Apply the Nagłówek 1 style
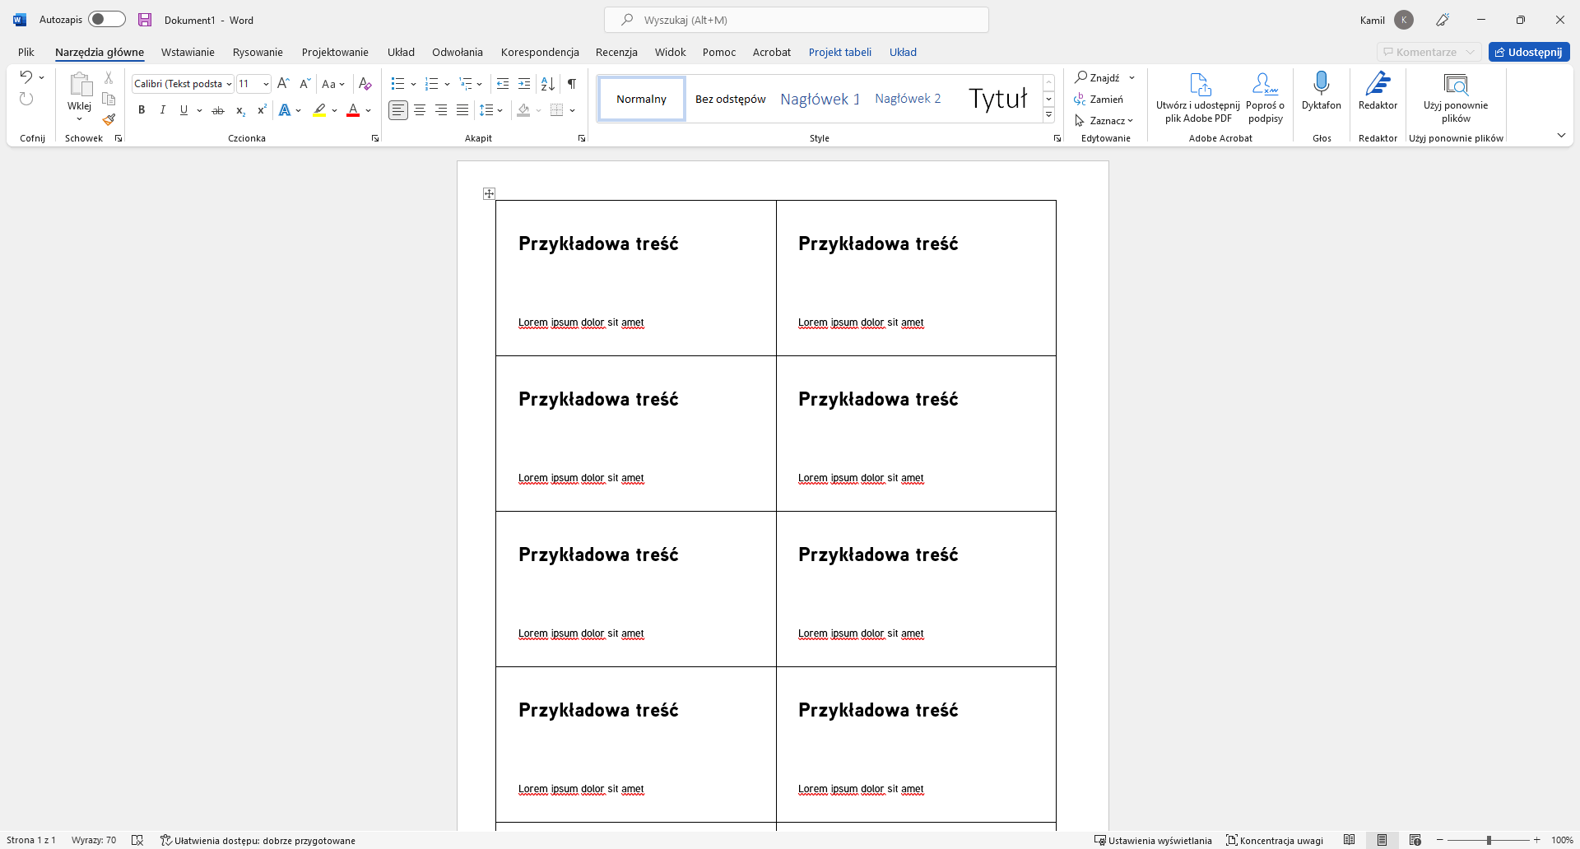1580x849 pixels. [x=820, y=99]
